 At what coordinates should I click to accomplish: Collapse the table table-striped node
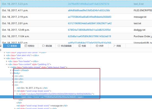pyautogui.click(x=9, y=67)
